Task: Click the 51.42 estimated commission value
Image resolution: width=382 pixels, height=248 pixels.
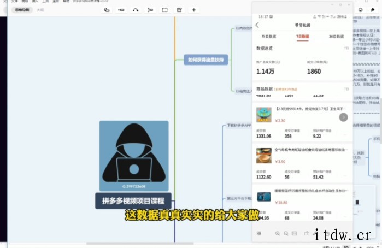Action: 318,177
